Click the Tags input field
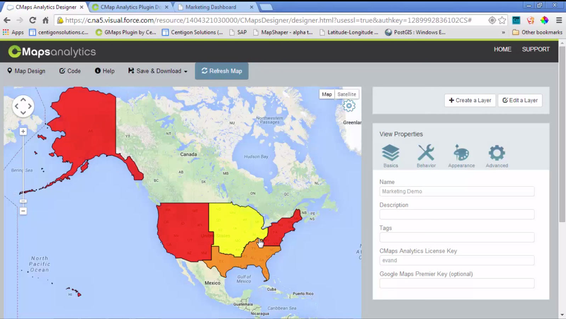The width and height of the screenshot is (566, 319). pos(457,237)
